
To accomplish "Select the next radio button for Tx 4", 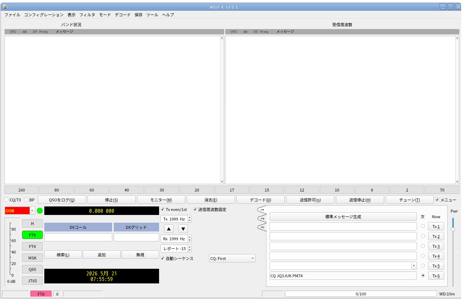I will point(423,256).
